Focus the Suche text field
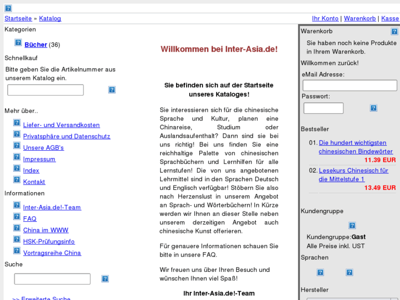The width and height of the screenshot is (400, 300). [52, 279]
